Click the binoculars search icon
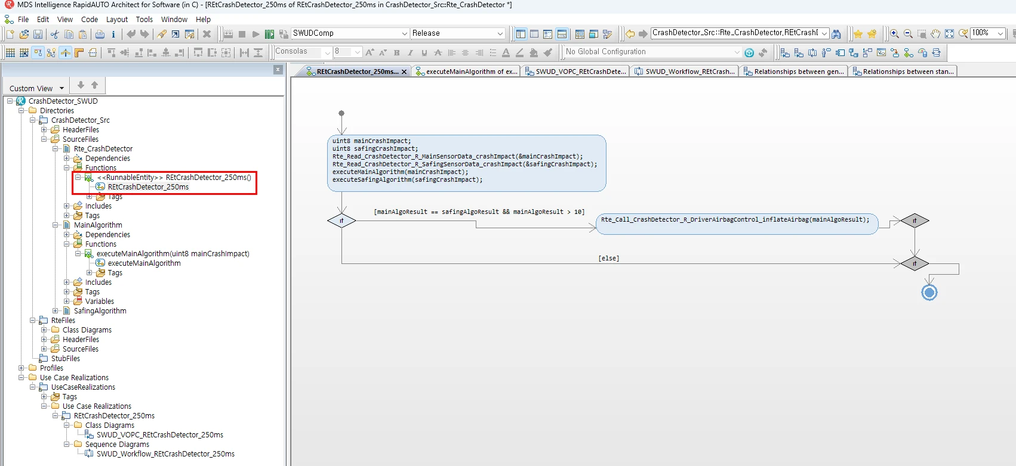The height and width of the screenshot is (466, 1016). click(836, 34)
